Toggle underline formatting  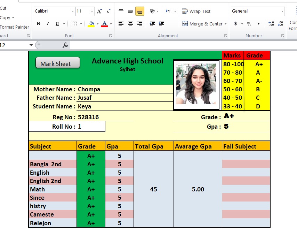pyautogui.click(x=56, y=24)
